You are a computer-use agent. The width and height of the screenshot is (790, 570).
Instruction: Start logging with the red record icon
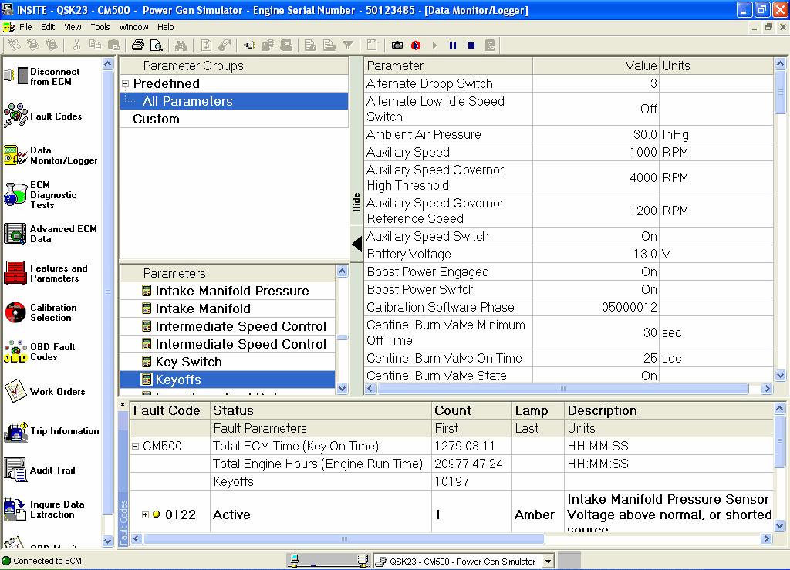click(x=416, y=46)
